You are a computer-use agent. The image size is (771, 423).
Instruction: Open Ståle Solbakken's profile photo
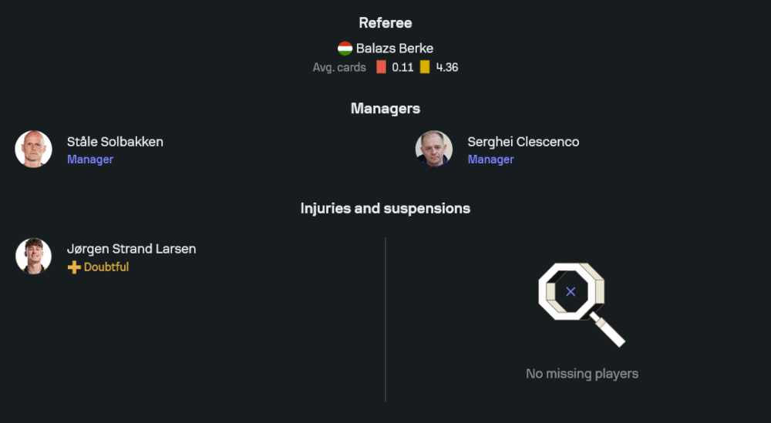tap(34, 149)
